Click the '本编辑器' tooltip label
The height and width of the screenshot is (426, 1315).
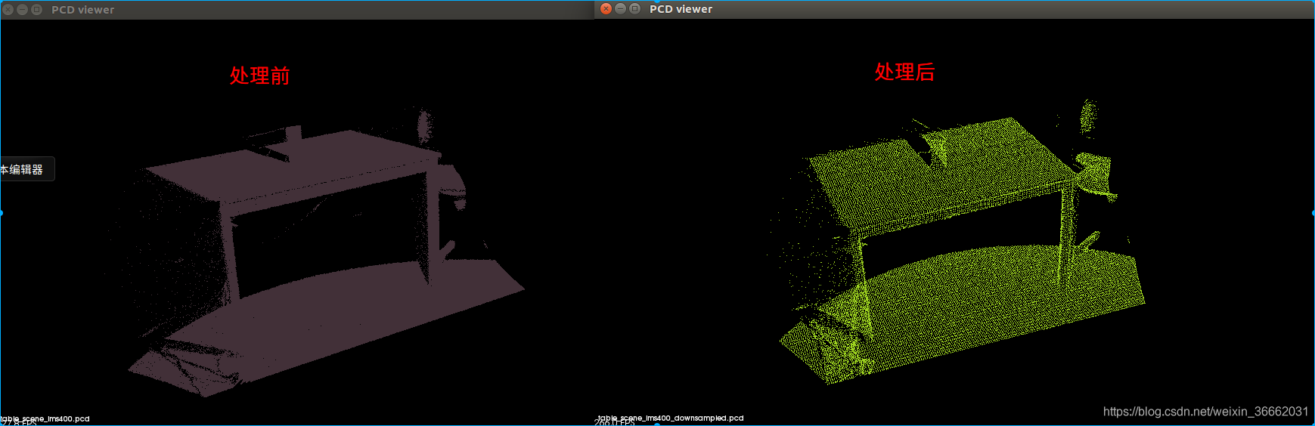23,169
